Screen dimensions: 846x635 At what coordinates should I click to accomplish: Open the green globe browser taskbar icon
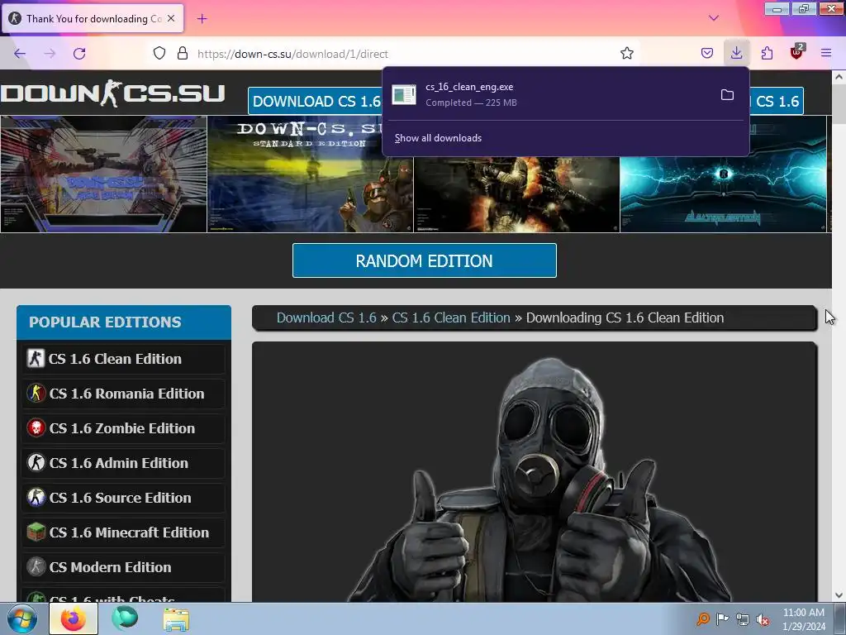(x=125, y=618)
